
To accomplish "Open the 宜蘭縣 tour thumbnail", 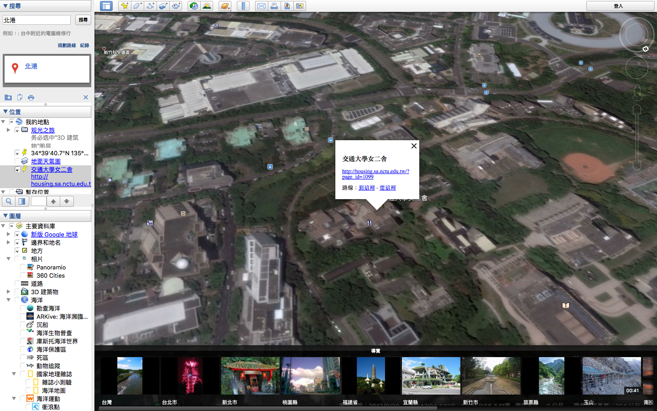I will [431, 376].
